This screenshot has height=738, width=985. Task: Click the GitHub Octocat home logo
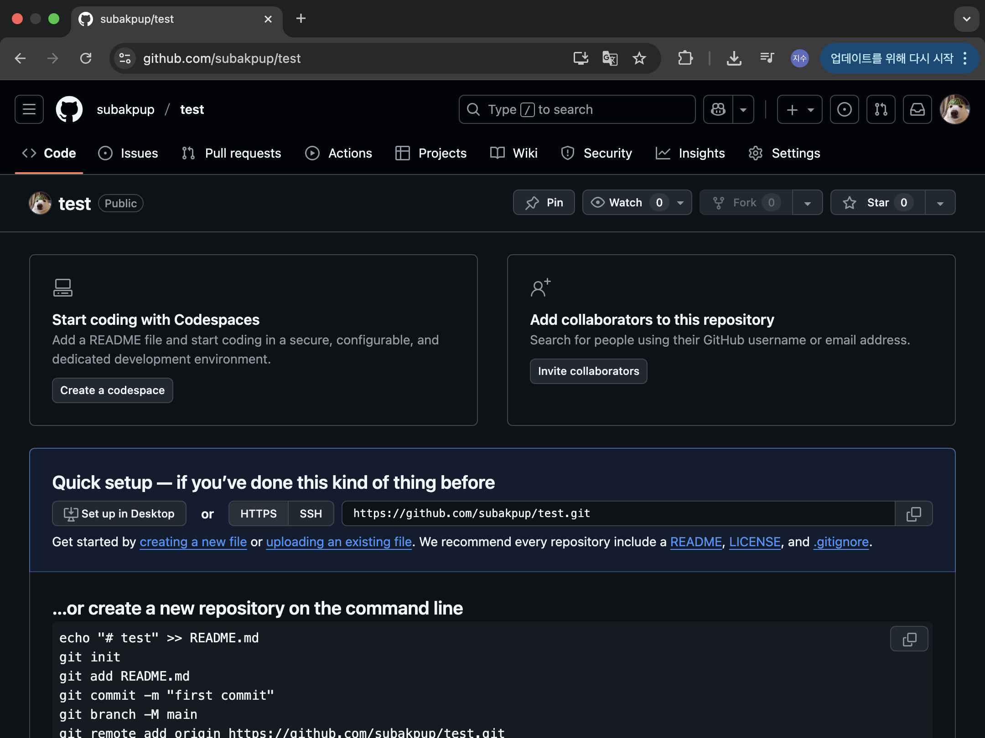point(69,109)
